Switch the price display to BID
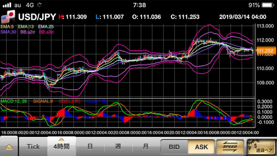This screenshot has width=277, height=156. [174, 147]
